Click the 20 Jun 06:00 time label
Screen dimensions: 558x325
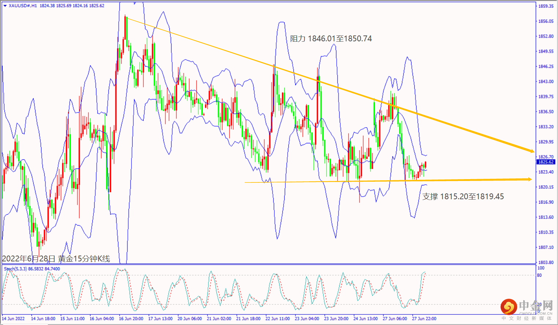(x=190, y=319)
